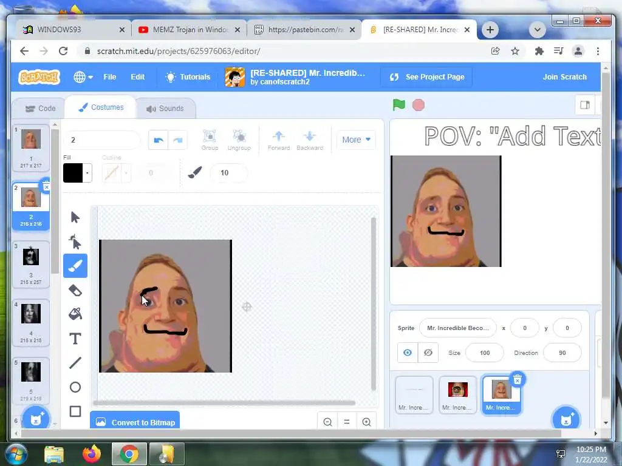The image size is (622, 466).
Task: Select the Brush tool in toolbox
Action: tap(75, 266)
